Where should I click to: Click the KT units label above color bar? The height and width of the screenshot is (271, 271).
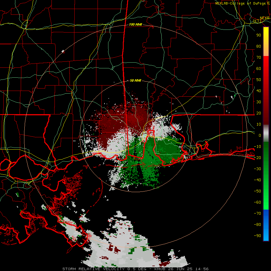[x=257, y=21]
